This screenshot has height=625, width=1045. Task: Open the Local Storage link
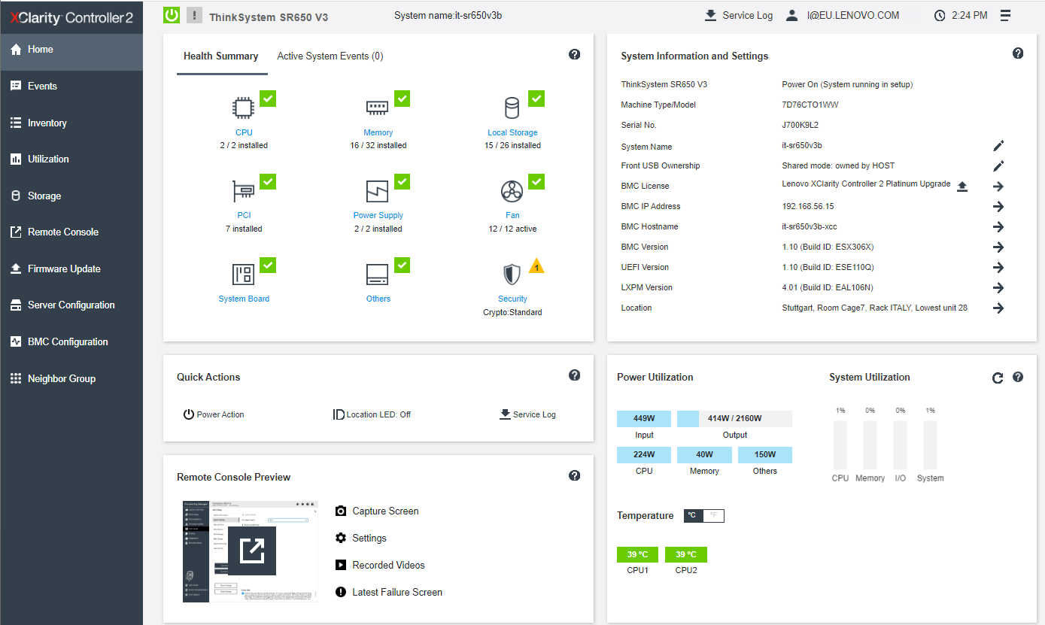pos(512,132)
